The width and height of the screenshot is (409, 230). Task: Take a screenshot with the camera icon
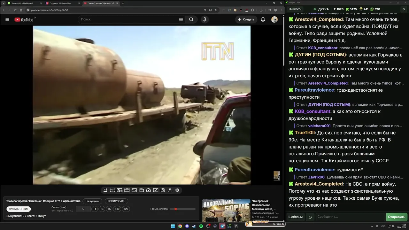pos(163,190)
